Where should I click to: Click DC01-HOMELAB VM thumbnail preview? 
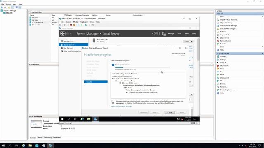(36, 124)
